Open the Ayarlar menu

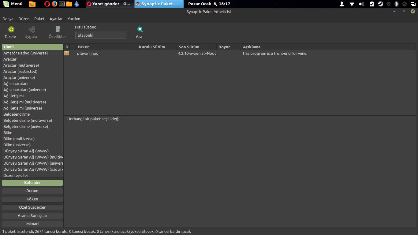point(56,19)
